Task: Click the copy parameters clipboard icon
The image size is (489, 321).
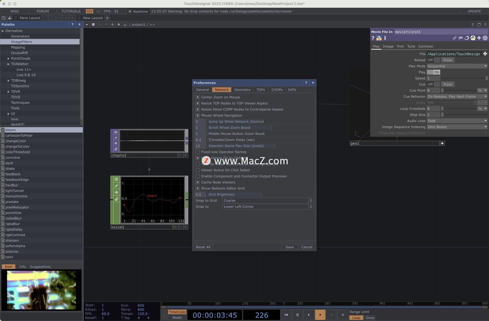Action: (x=467, y=38)
